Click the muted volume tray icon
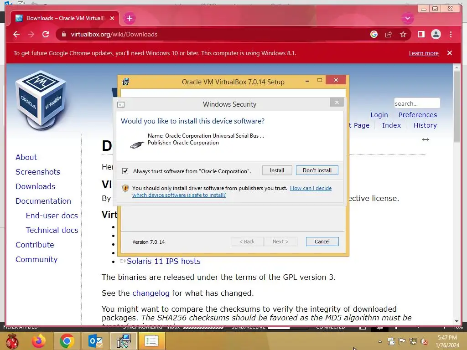The height and width of the screenshot is (350, 467). tap(424, 341)
